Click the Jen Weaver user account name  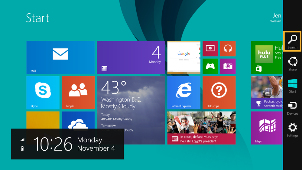click(276, 18)
